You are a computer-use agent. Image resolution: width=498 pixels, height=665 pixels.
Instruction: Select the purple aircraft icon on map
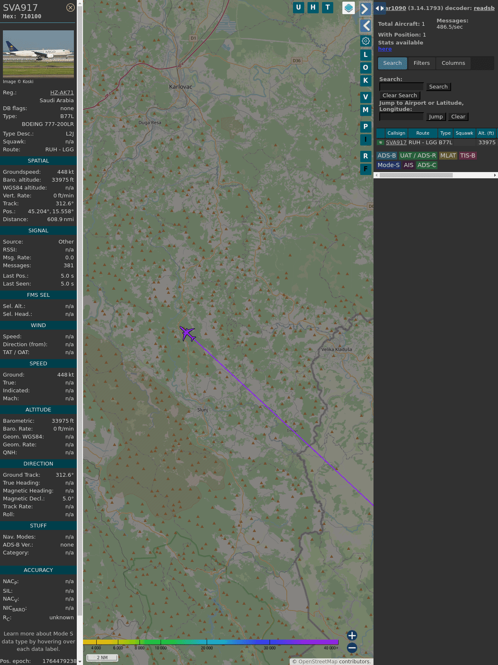coord(188,333)
